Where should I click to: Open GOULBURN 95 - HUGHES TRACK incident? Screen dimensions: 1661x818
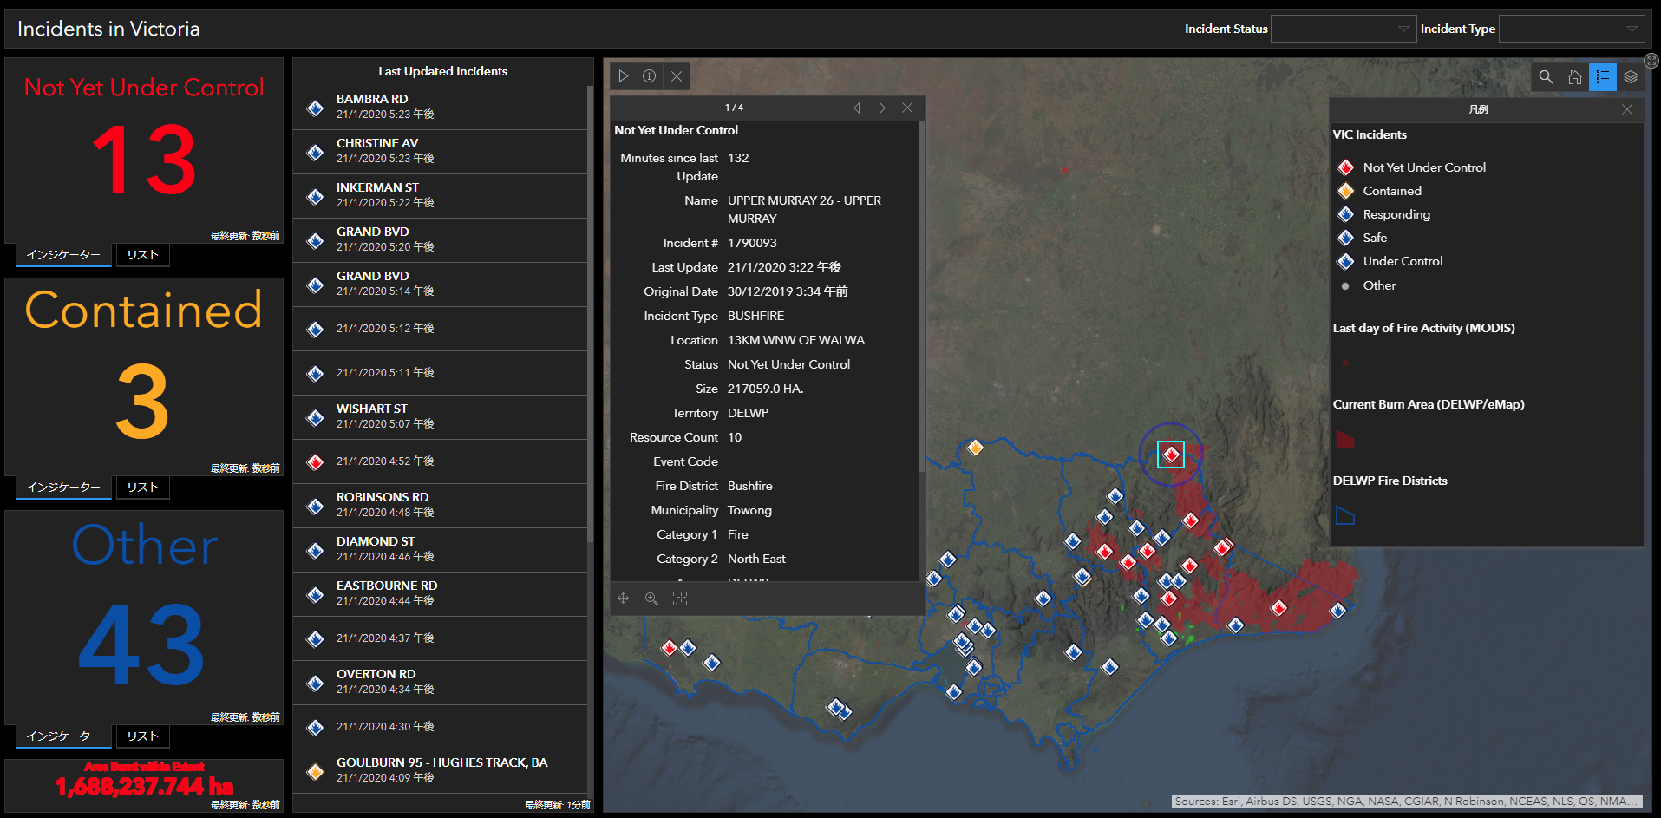[x=441, y=770]
